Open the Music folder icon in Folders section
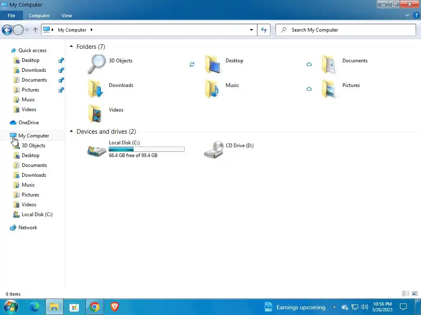Viewport: 421px width, 315px height. pos(212,89)
